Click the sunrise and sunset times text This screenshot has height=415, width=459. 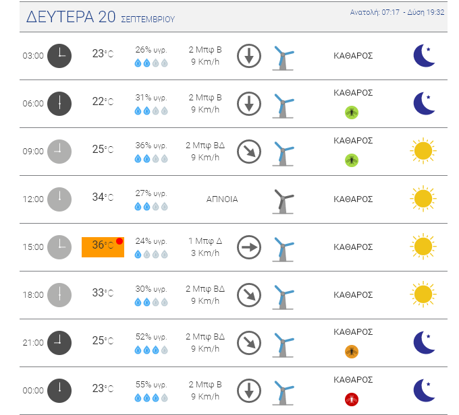pyautogui.click(x=397, y=12)
